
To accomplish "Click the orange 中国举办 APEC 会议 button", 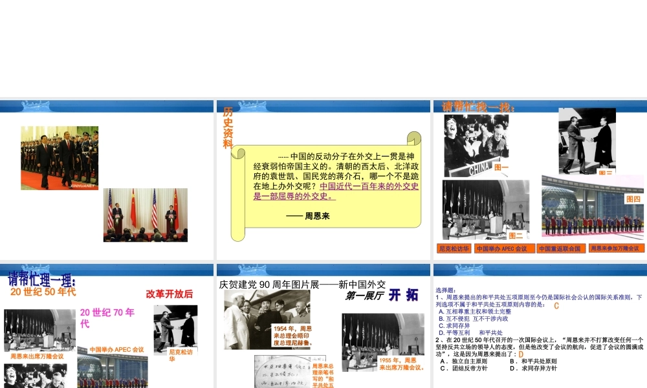I will click(x=505, y=248).
